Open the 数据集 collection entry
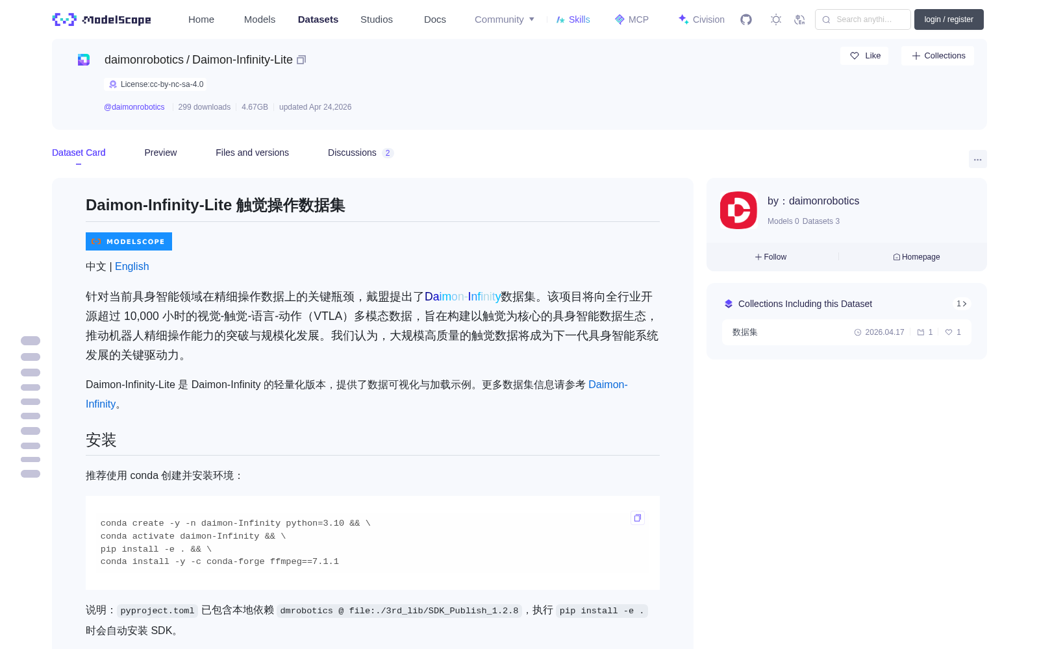Image resolution: width=1039 pixels, height=649 pixels. [846, 332]
